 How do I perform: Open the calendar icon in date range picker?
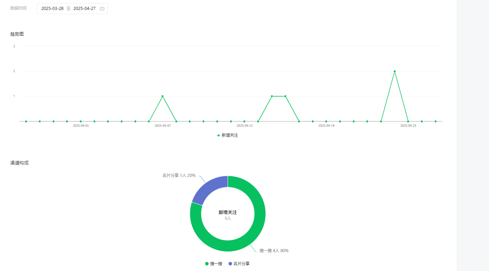pyautogui.click(x=102, y=9)
